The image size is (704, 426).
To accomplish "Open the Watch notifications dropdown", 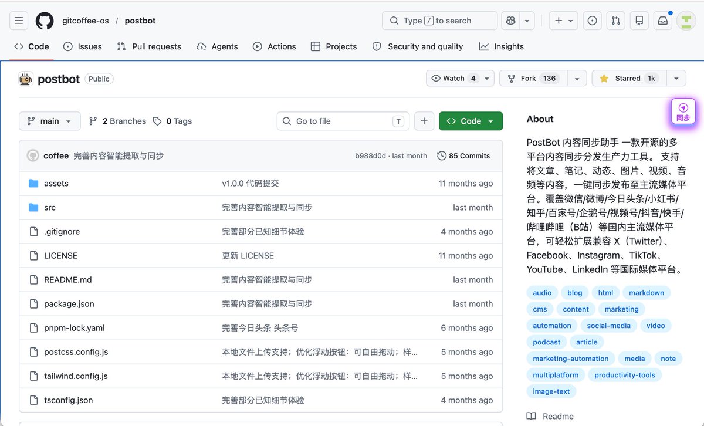I will click(460, 78).
